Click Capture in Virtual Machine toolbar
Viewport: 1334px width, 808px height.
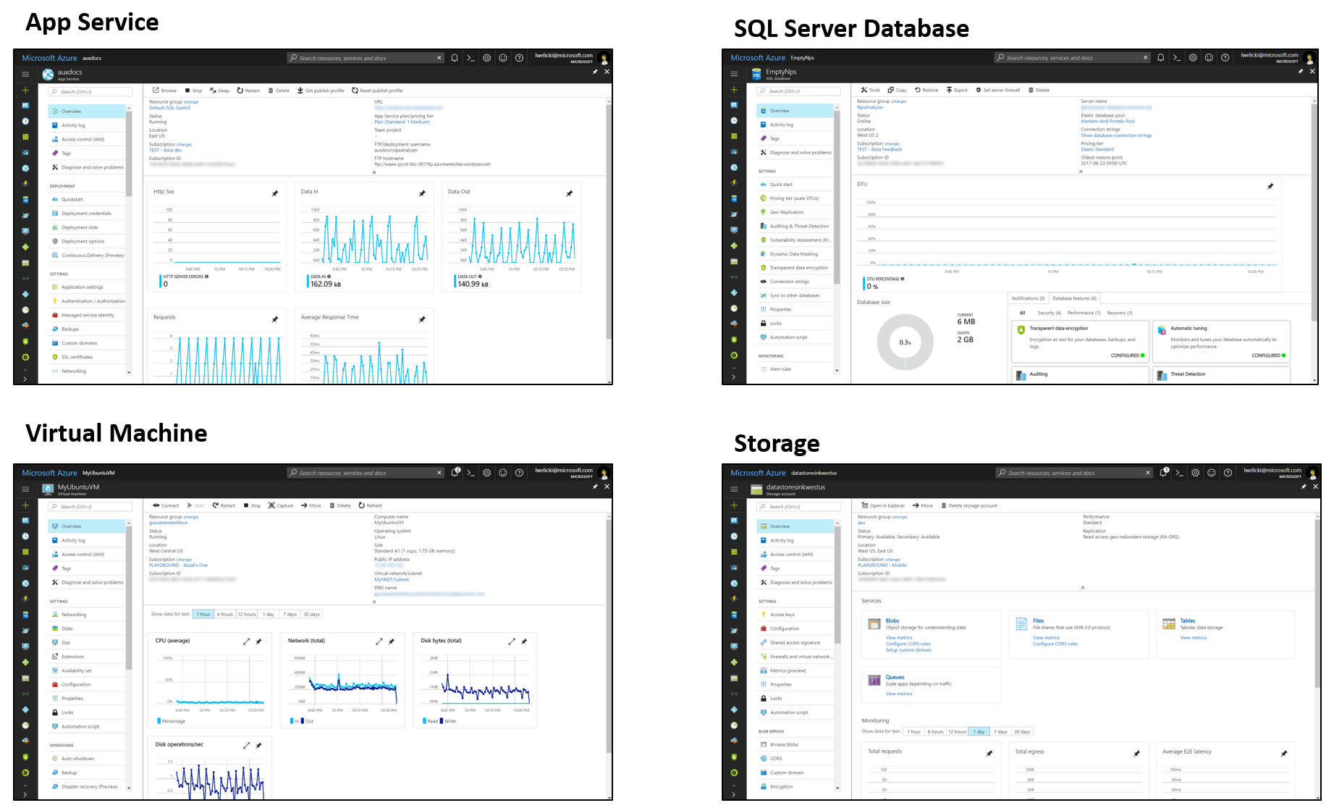point(281,505)
